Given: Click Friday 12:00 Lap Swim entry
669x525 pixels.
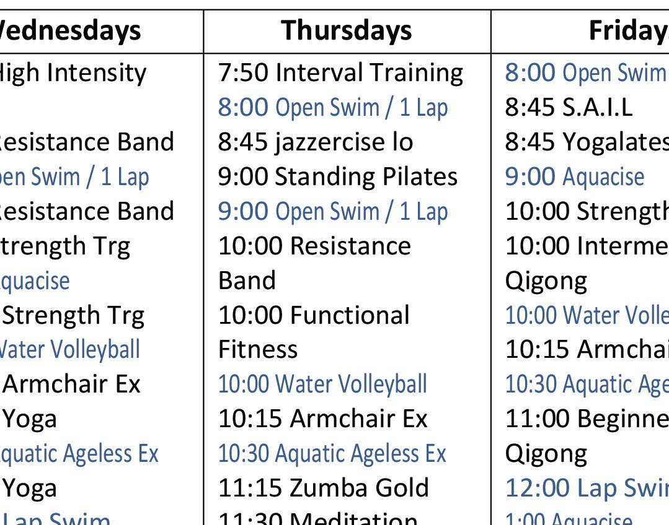Looking at the screenshot, I should point(587,488).
